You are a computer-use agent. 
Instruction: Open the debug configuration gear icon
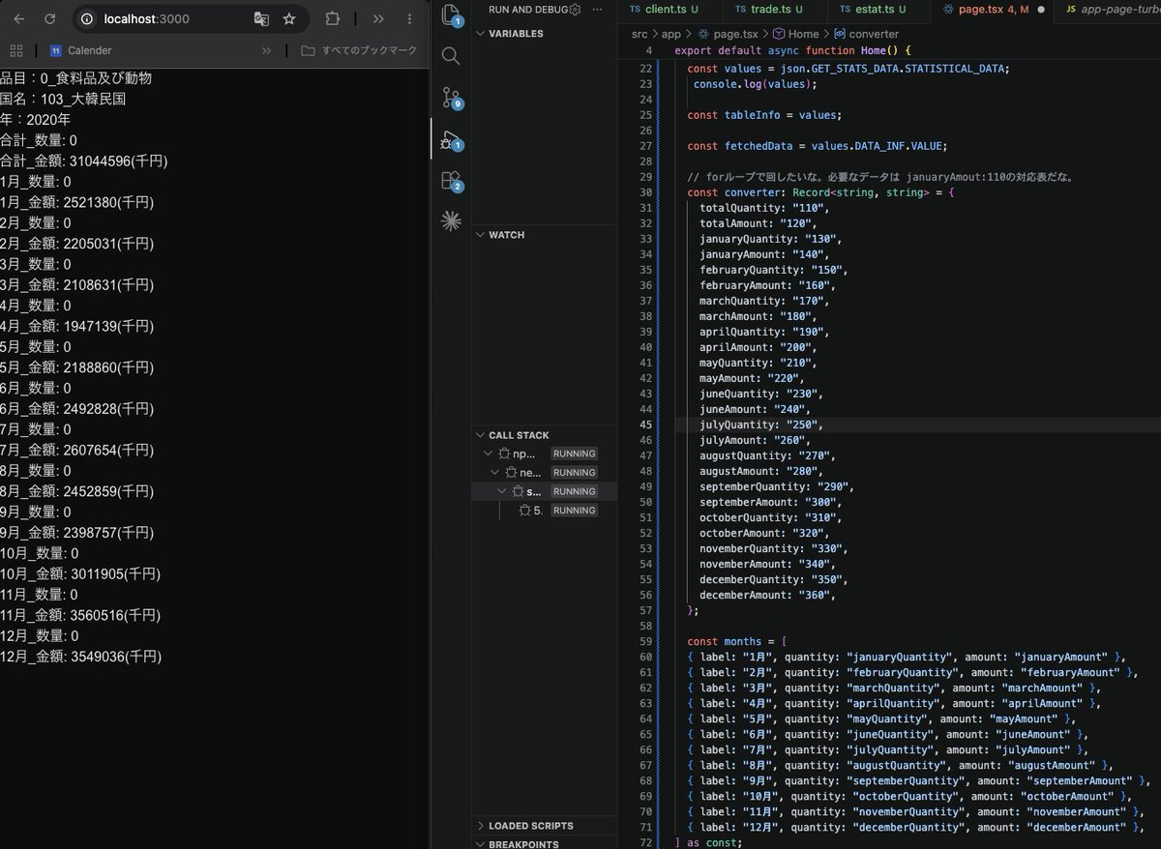pyautogui.click(x=574, y=9)
